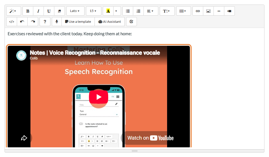Open the paragraph alignment dropdown
269x157 pixels.
151,11
